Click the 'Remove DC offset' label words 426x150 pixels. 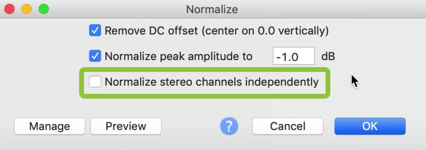151,31
